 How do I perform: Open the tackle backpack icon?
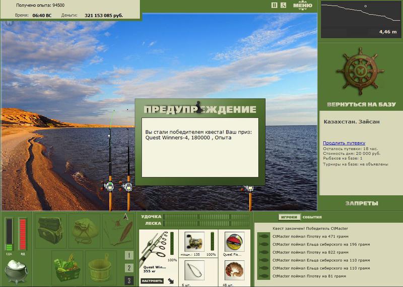coord(50,231)
